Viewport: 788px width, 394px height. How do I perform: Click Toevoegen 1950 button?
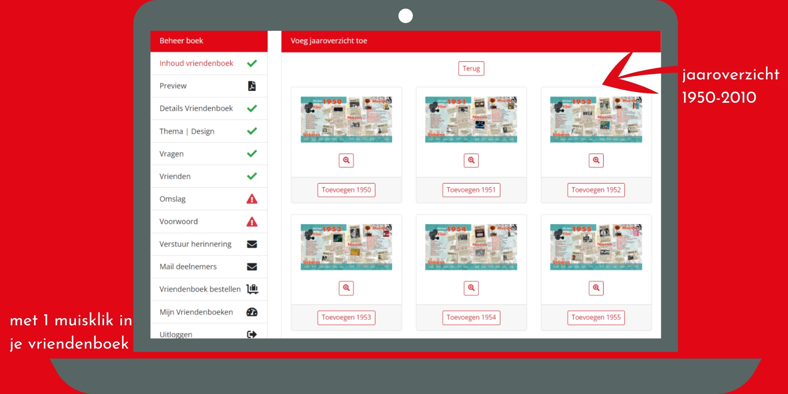(x=346, y=190)
